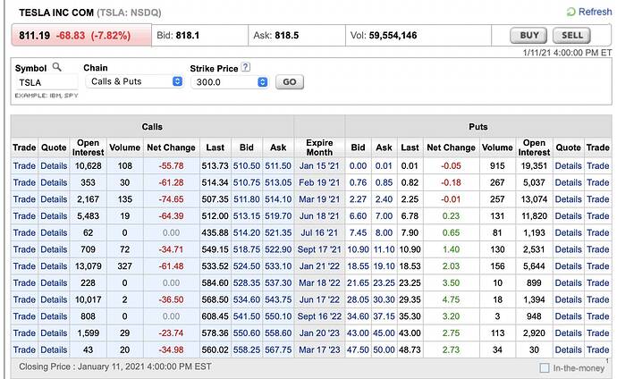Click the GO button
617x379 pixels.
coord(290,81)
